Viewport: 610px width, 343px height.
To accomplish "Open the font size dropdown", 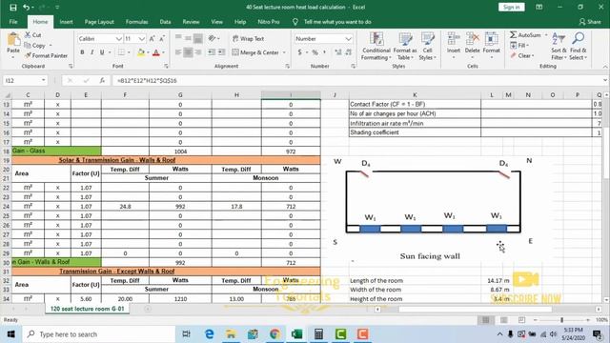I will pyautogui.click(x=142, y=38).
